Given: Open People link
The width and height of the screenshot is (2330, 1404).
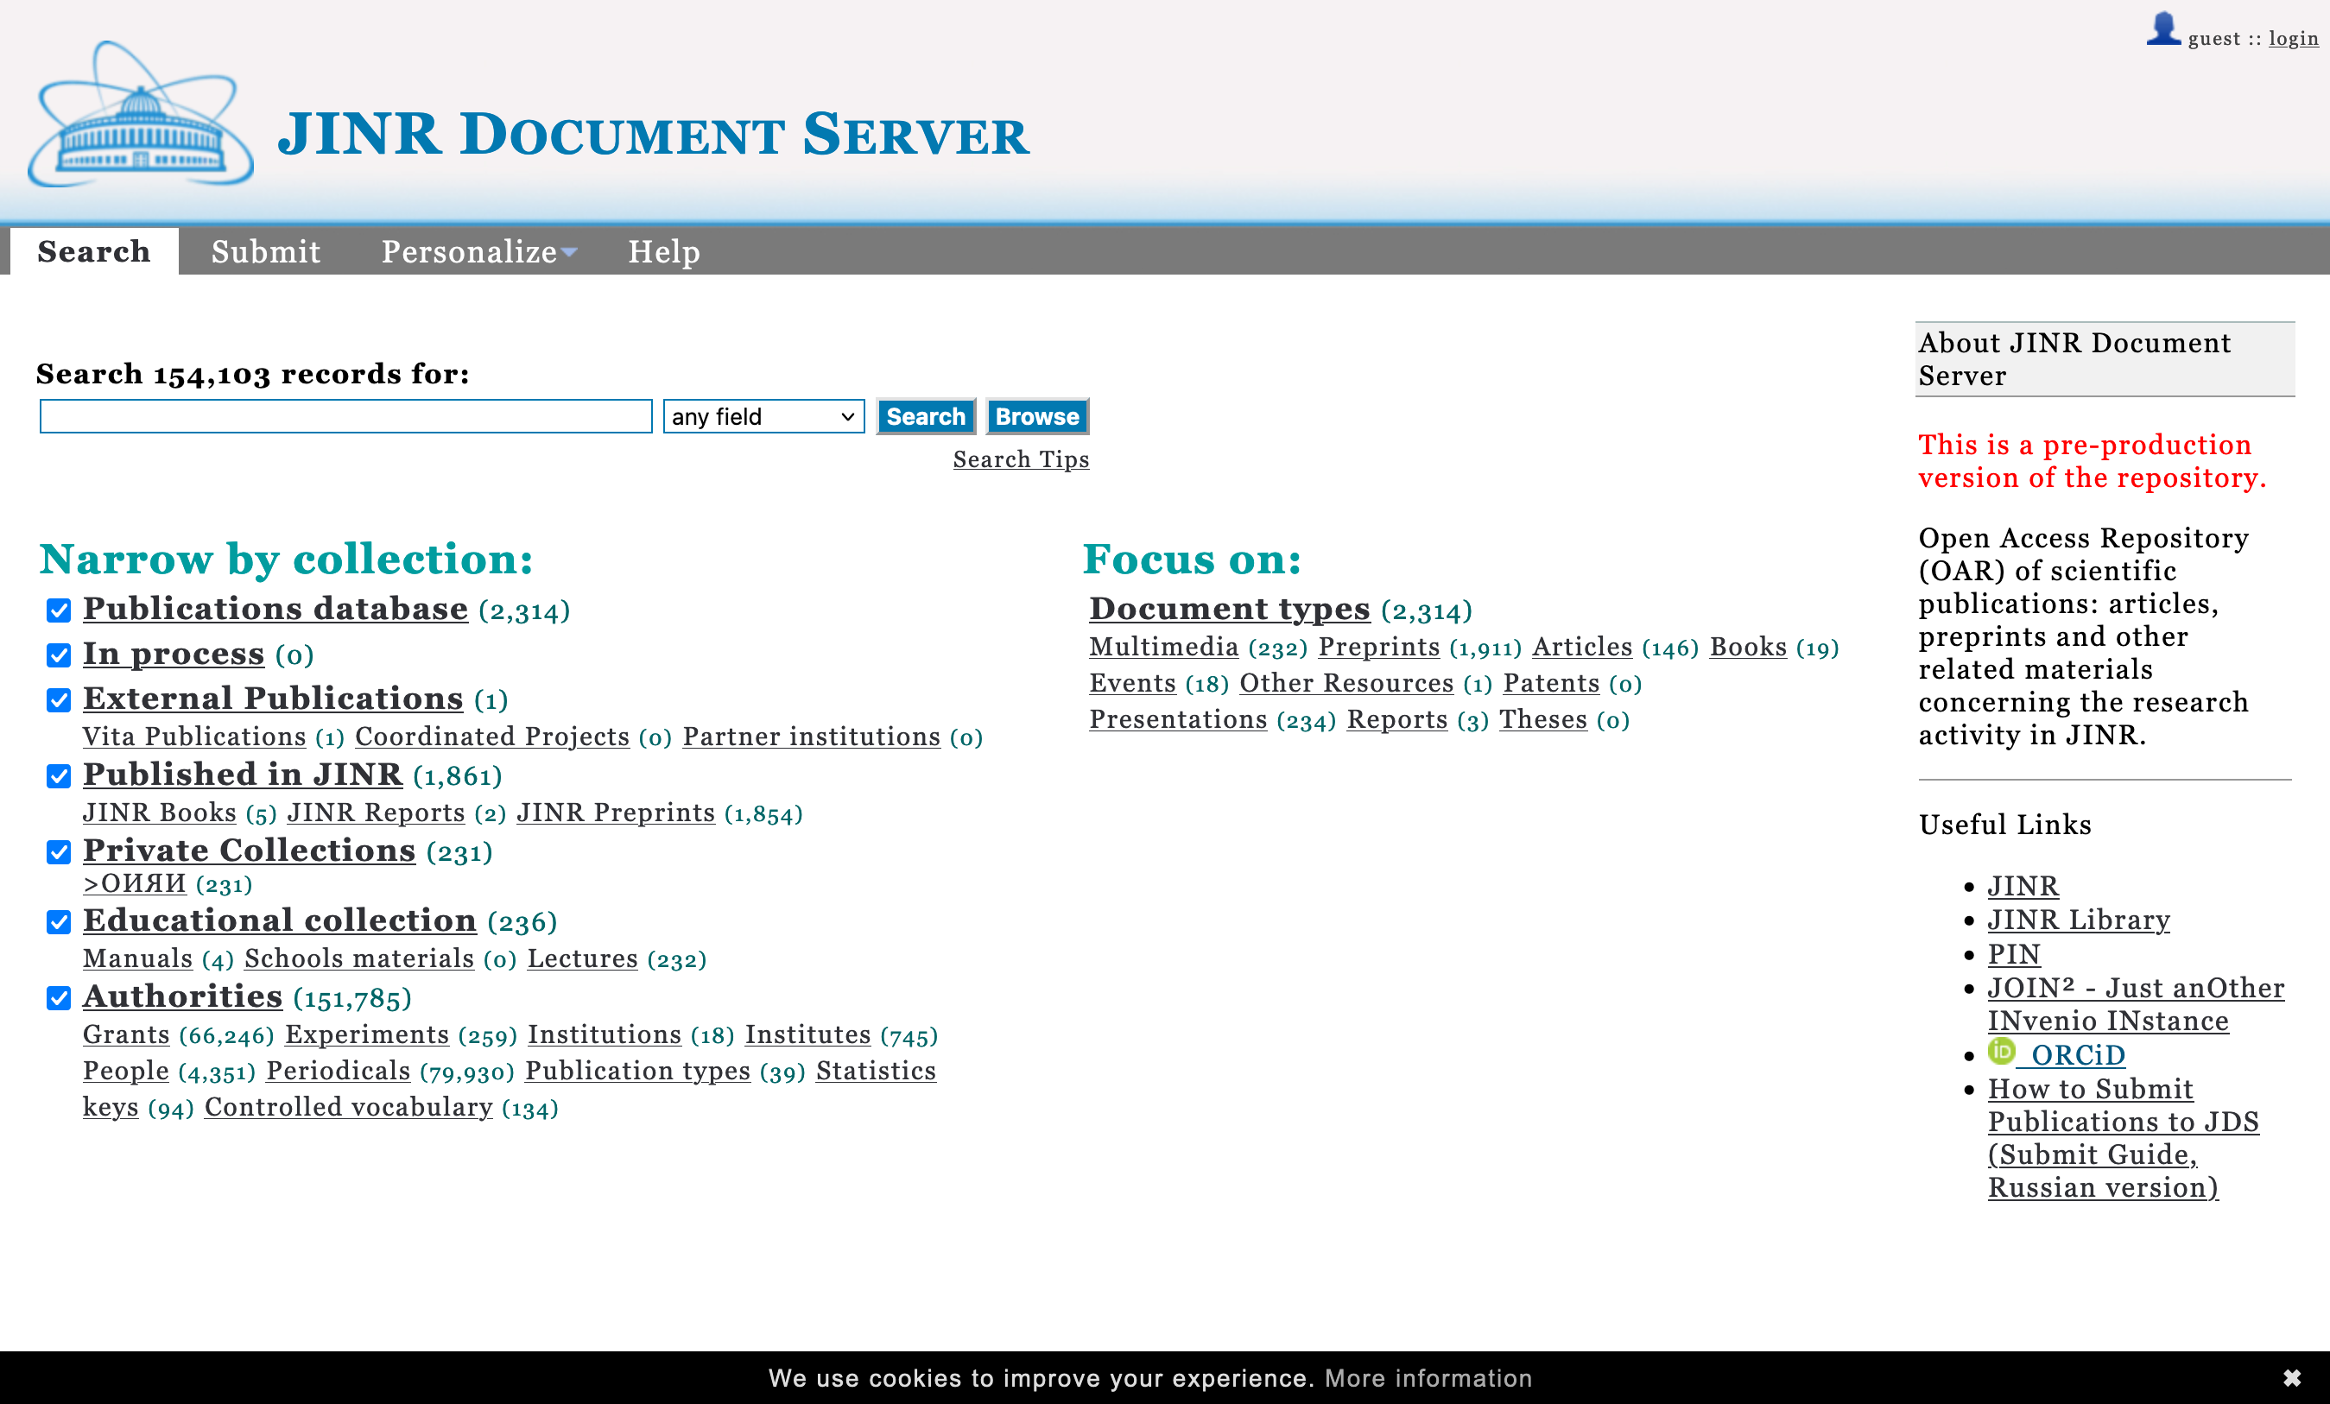Looking at the screenshot, I should point(126,1072).
